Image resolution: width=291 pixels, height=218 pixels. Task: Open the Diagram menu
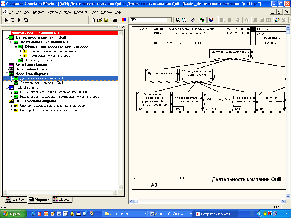tap(39, 12)
